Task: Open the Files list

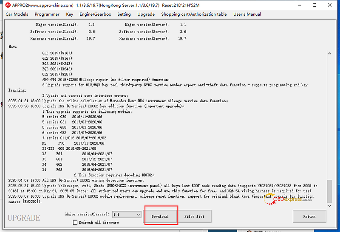Action: (195, 216)
